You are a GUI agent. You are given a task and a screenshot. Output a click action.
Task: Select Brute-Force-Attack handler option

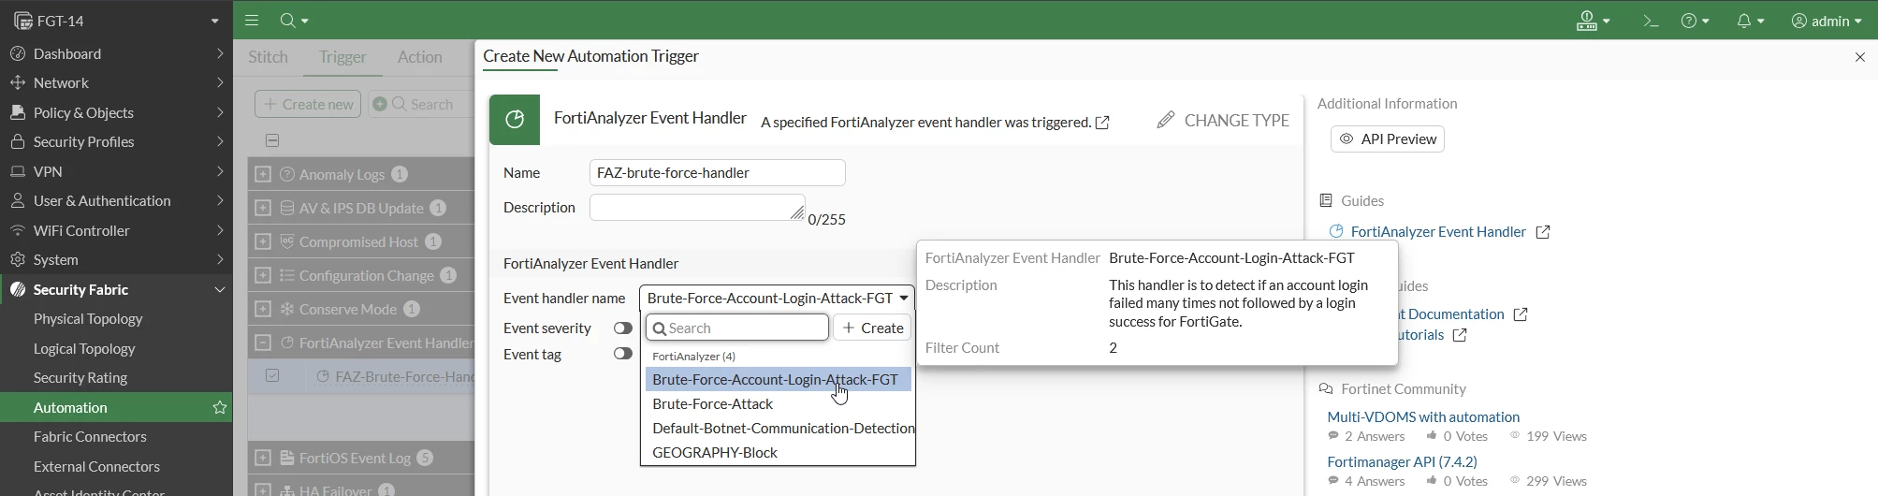778,404
